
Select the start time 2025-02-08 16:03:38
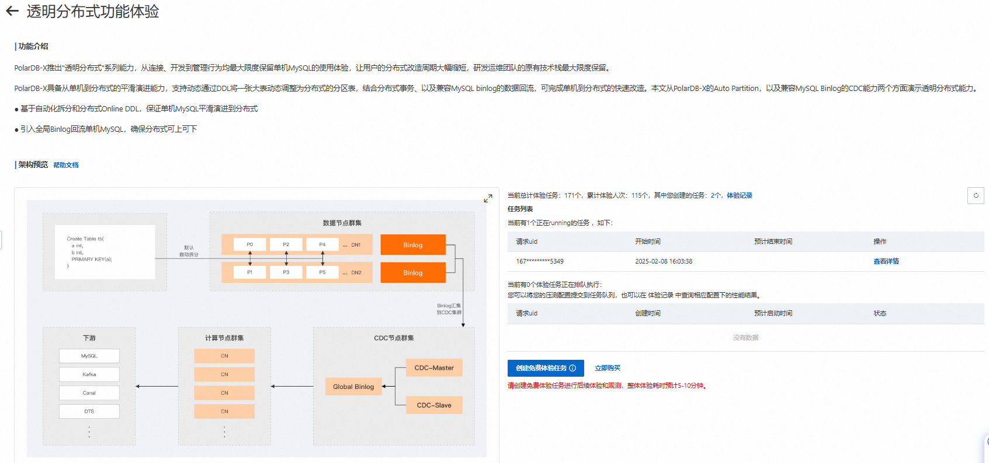point(664,261)
